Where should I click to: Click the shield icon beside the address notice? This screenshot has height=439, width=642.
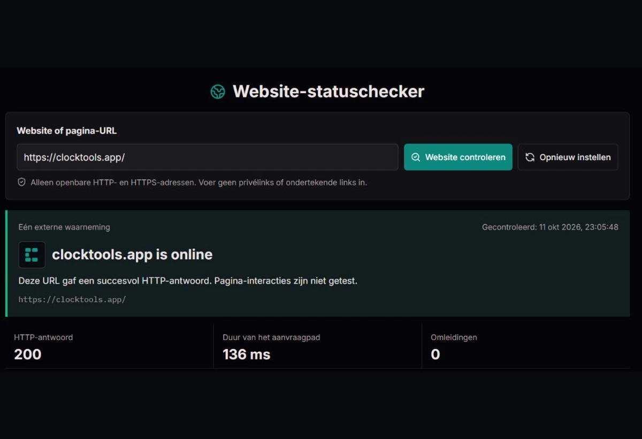[22, 182]
